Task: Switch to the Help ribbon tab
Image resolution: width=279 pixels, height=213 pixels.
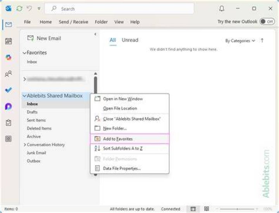Action: pos(135,22)
